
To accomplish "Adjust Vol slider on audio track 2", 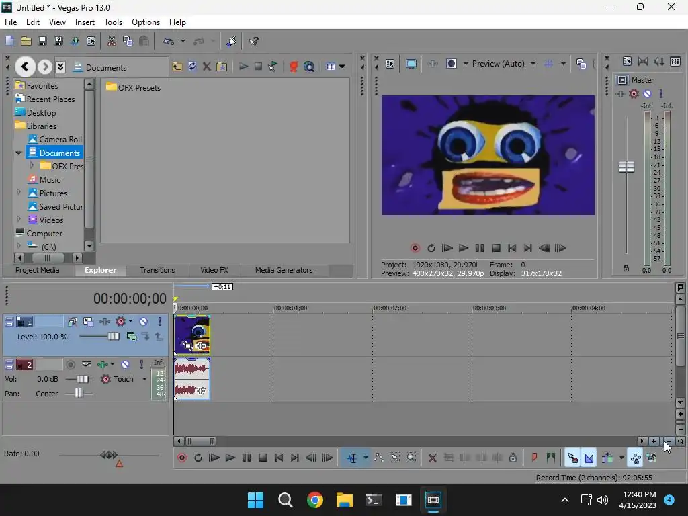I will [82, 379].
